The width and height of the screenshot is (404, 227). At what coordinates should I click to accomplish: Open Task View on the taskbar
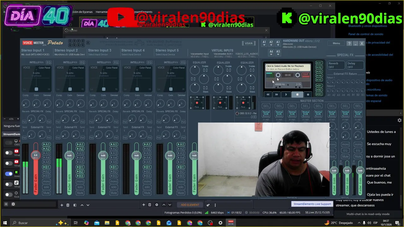[x=76, y=223]
